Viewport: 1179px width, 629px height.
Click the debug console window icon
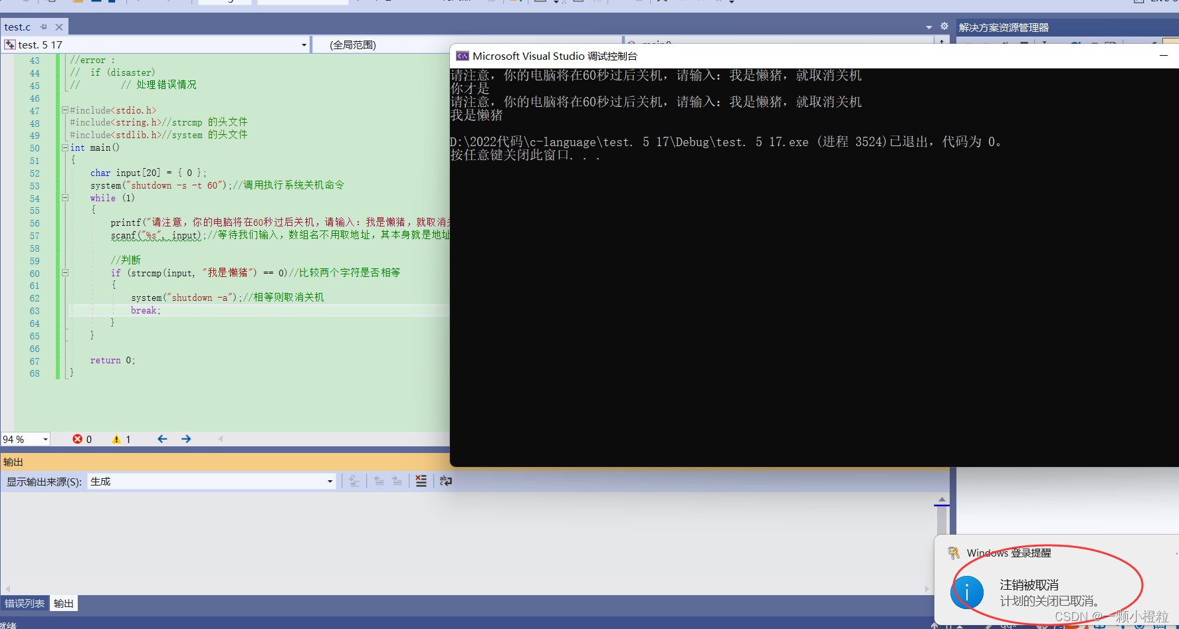(463, 56)
